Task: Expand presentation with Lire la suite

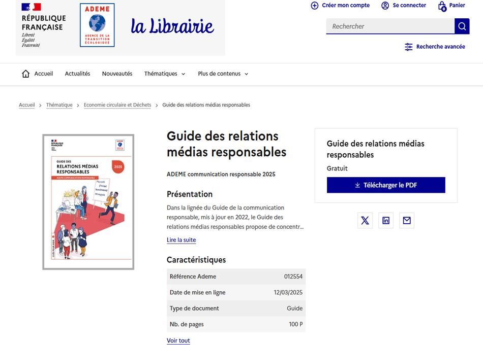Action: tap(181, 240)
